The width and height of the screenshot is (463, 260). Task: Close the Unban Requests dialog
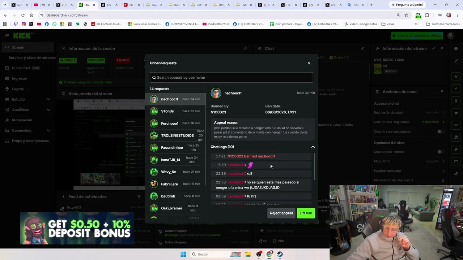[309, 63]
